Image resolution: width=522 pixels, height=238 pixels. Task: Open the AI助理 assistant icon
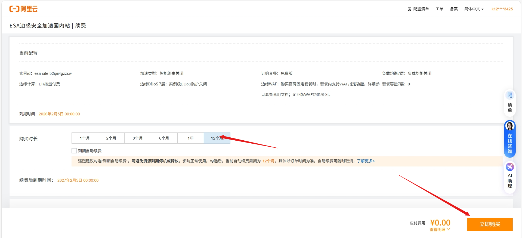coord(510,167)
